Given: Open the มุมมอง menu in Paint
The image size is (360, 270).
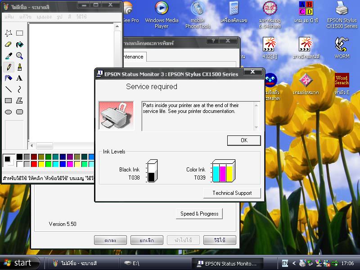Looking at the screenshot, I should point(44,17).
